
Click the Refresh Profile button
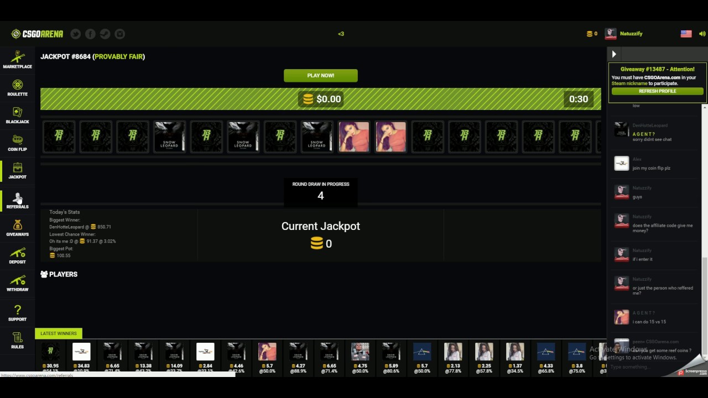[x=658, y=91]
